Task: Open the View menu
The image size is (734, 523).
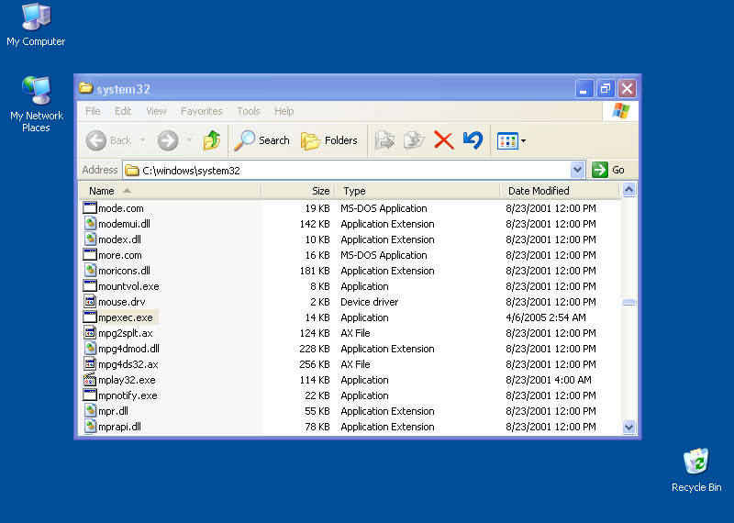Action: (156, 111)
